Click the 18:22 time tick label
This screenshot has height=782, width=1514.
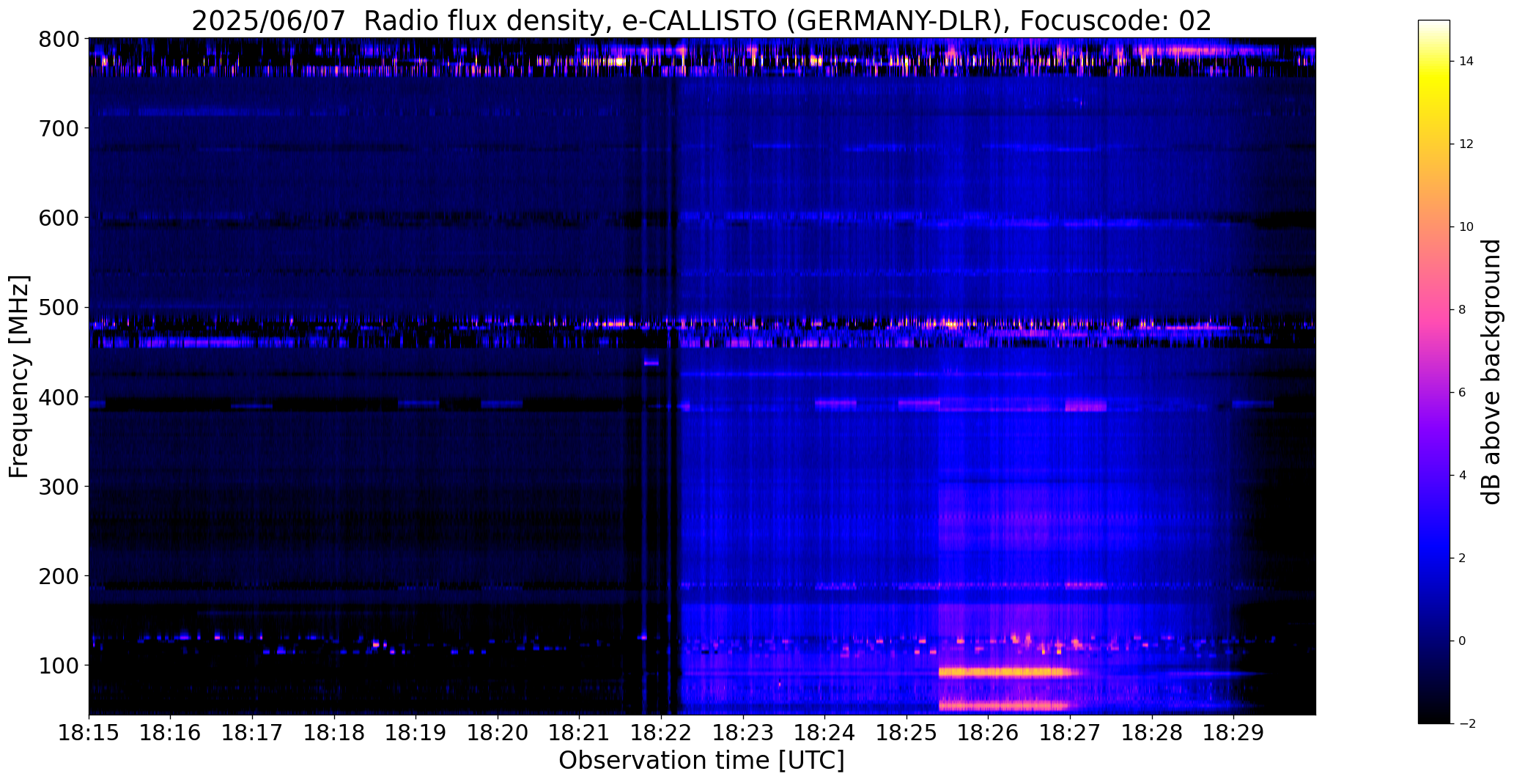point(661,733)
